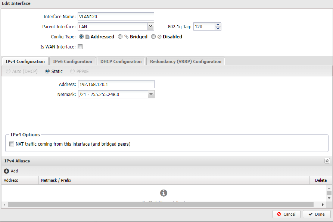
Task: Open the DHCP Configuration tab
Action: tap(121, 61)
